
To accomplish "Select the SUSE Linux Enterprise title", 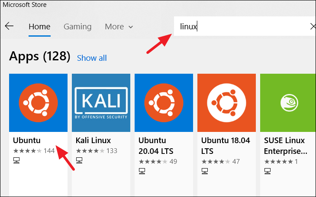I will click(286, 146).
